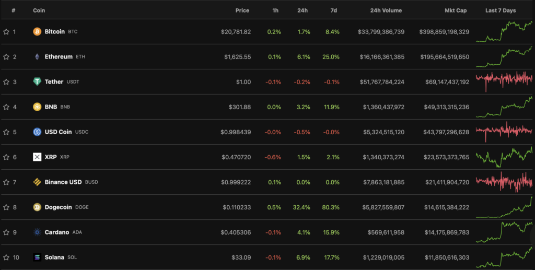Open the Ethereum coin page link
Image resolution: width=535 pixels, height=270 pixels.
[x=59, y=56]
